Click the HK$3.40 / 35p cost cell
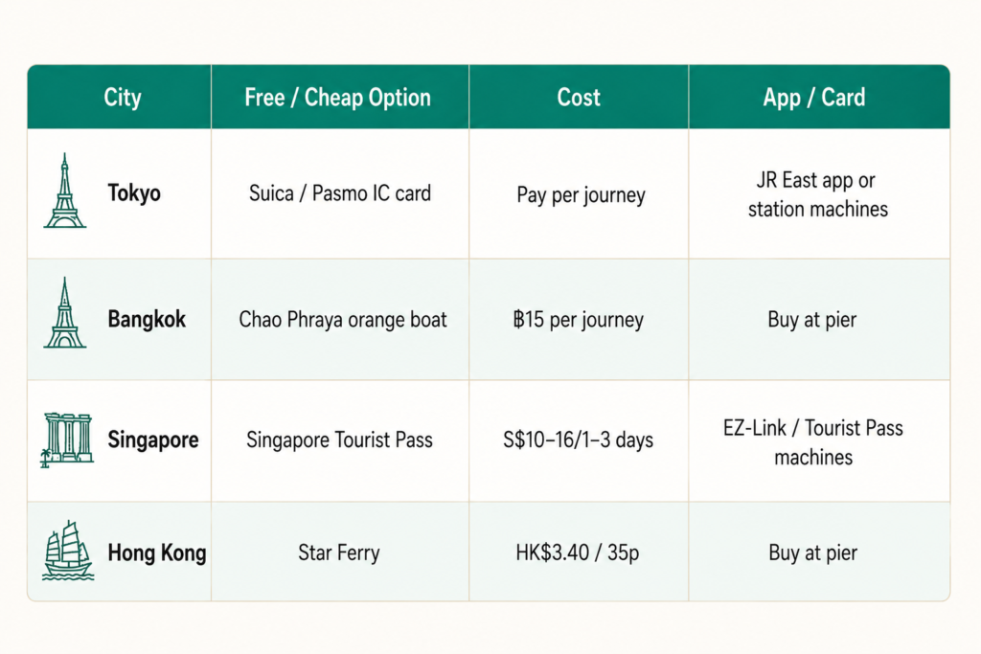 coord(578,553)
